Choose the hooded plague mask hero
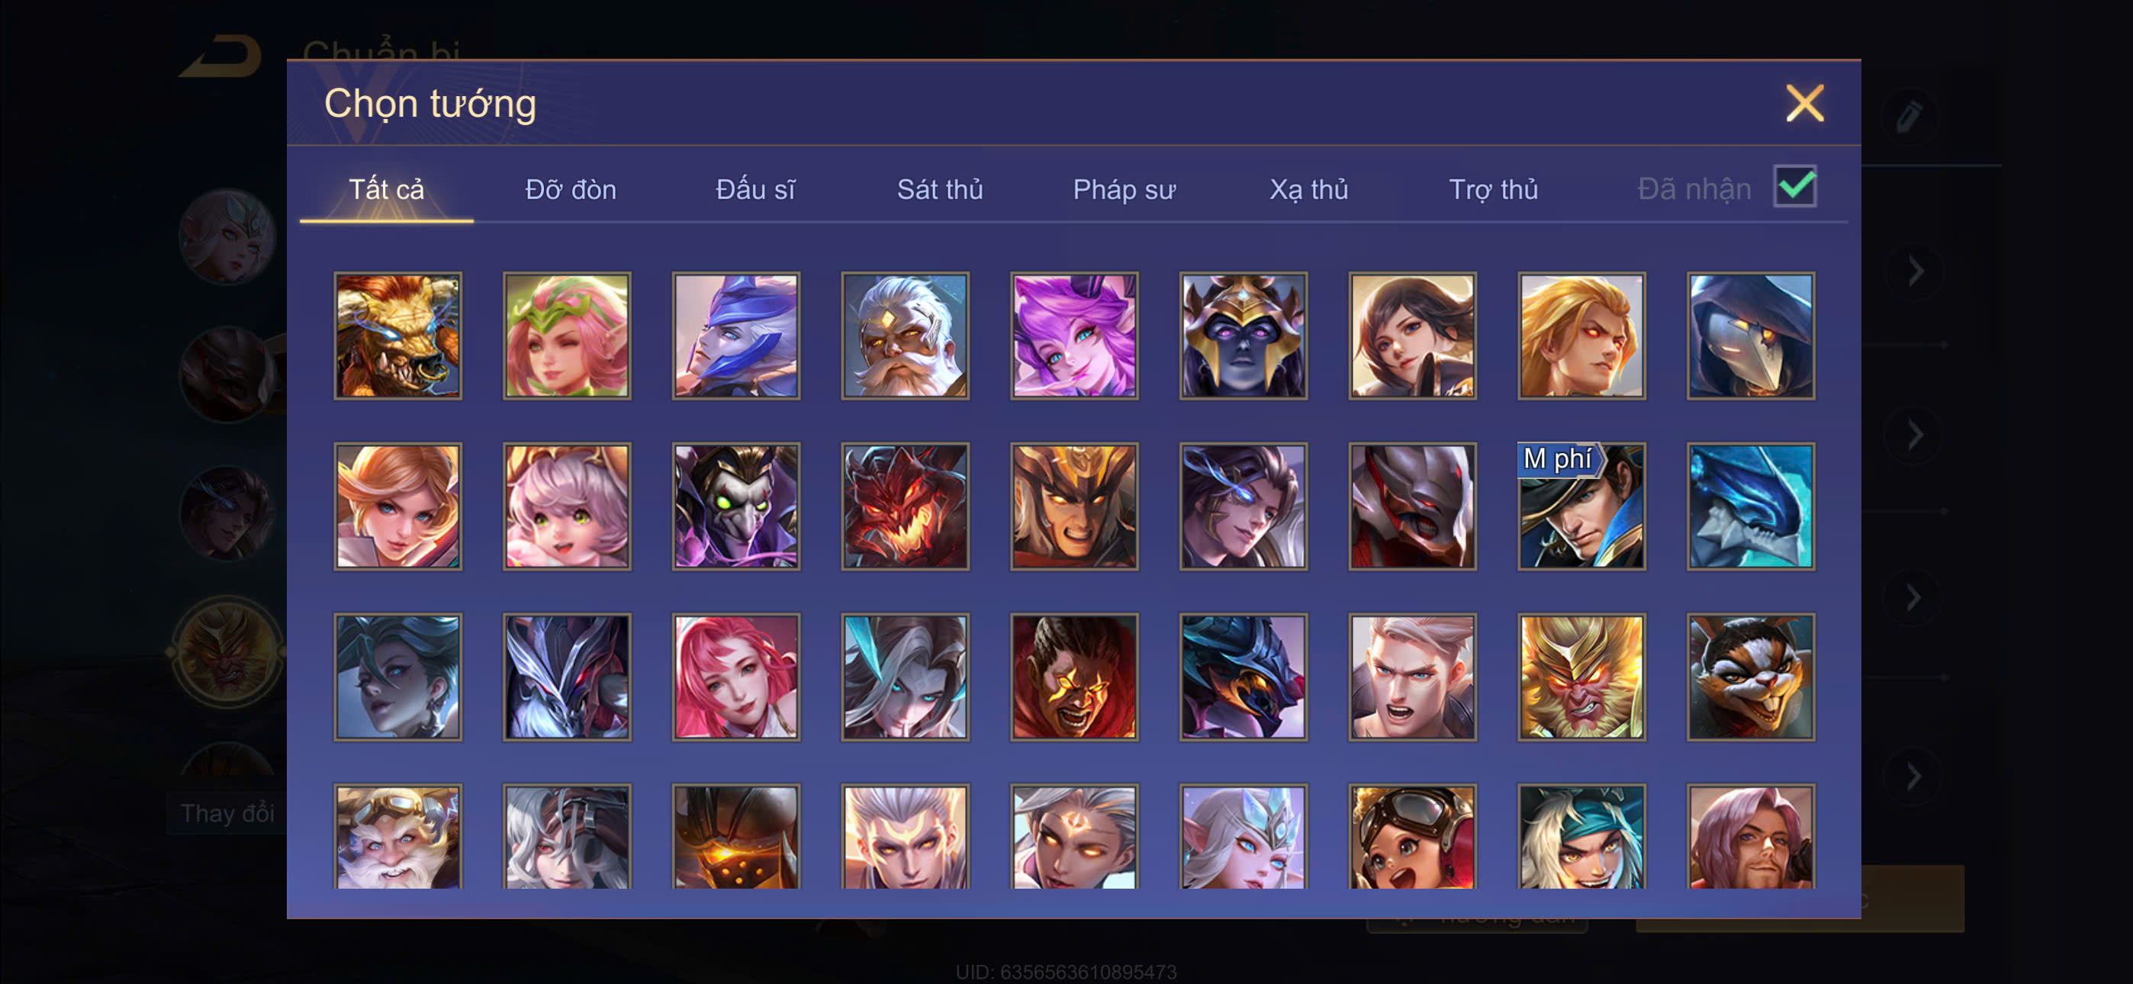This screenshot has height=984, width=2133. click(1751, 336)
